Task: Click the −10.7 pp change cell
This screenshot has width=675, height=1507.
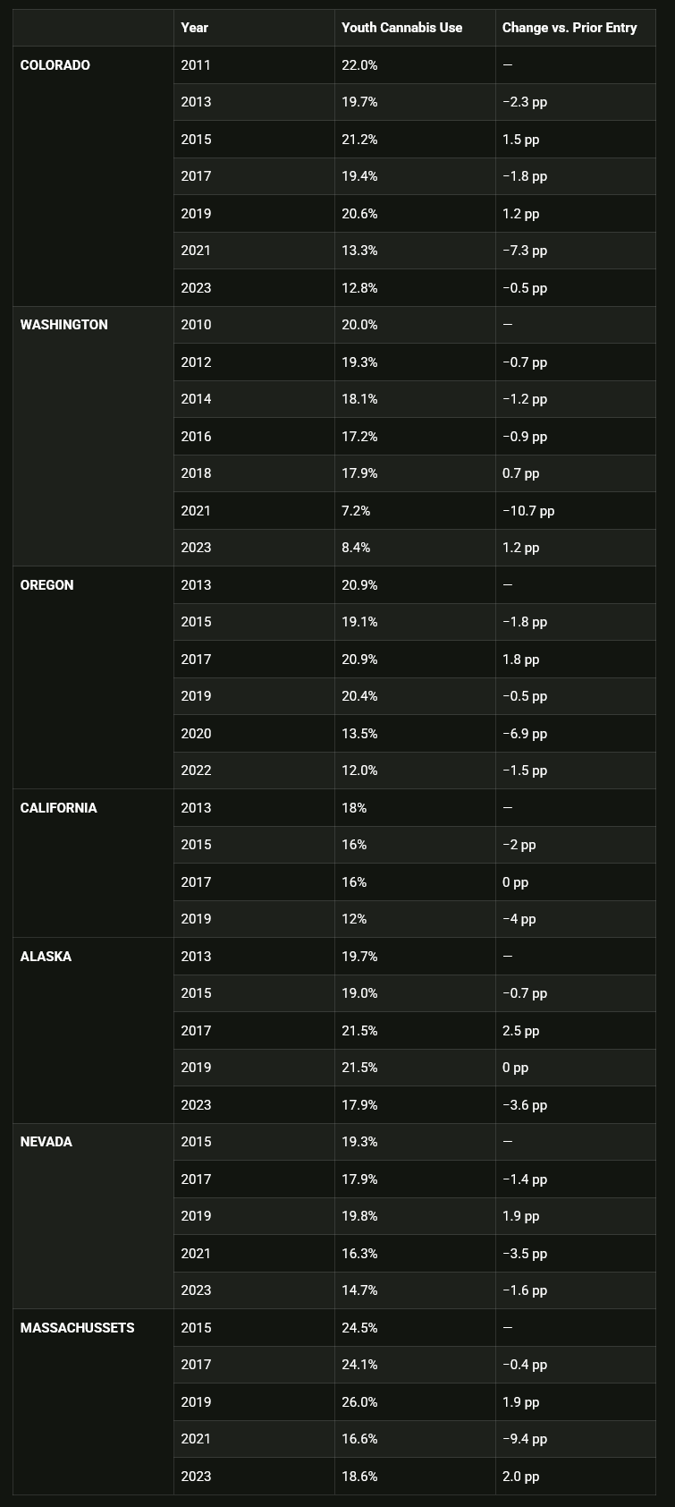Action: pos(528,511)
